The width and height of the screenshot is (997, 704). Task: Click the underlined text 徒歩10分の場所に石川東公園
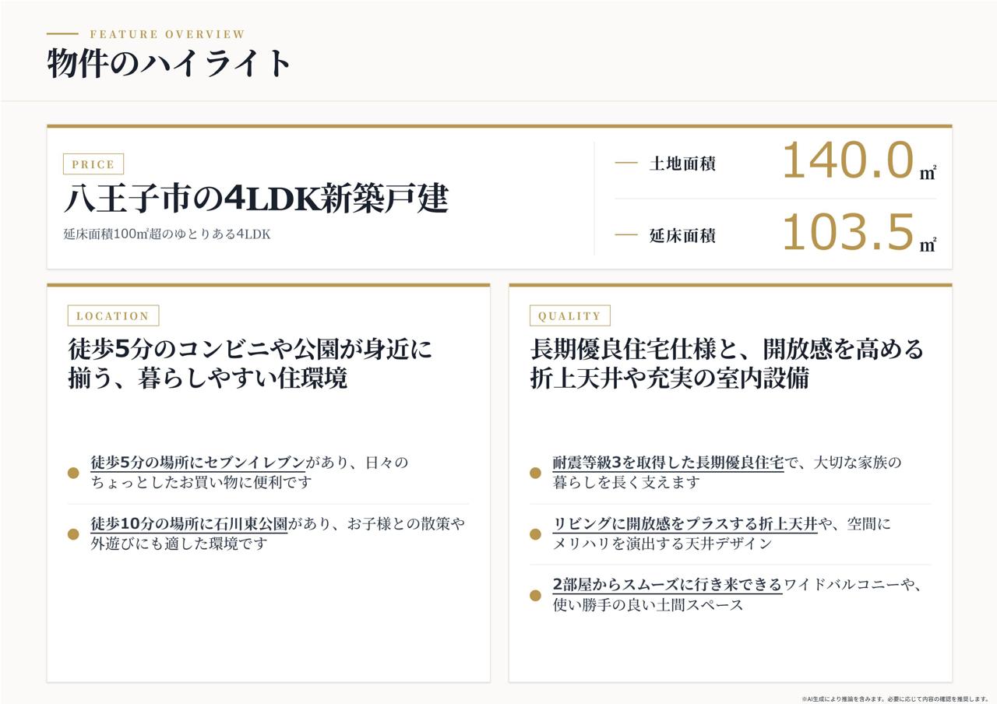point(189,524)
